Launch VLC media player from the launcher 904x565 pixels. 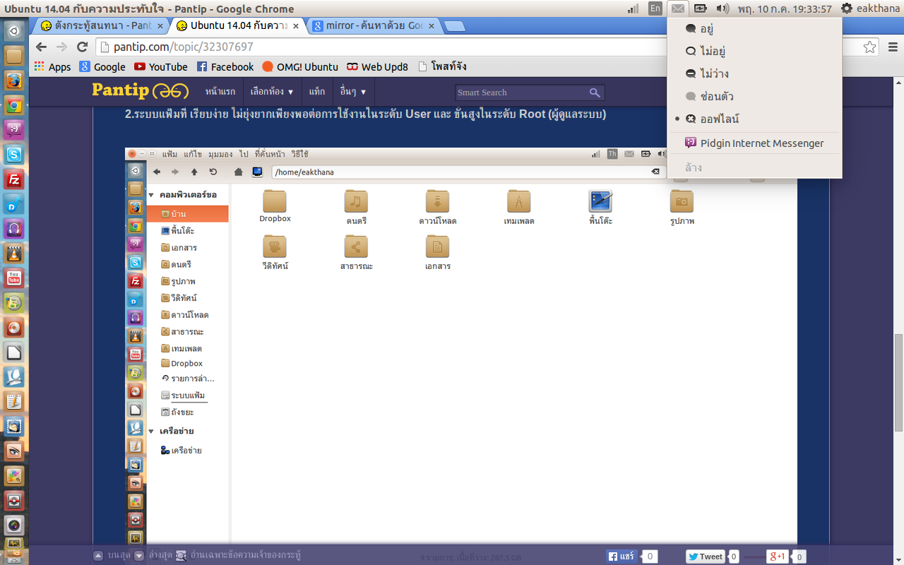point(14,254)
